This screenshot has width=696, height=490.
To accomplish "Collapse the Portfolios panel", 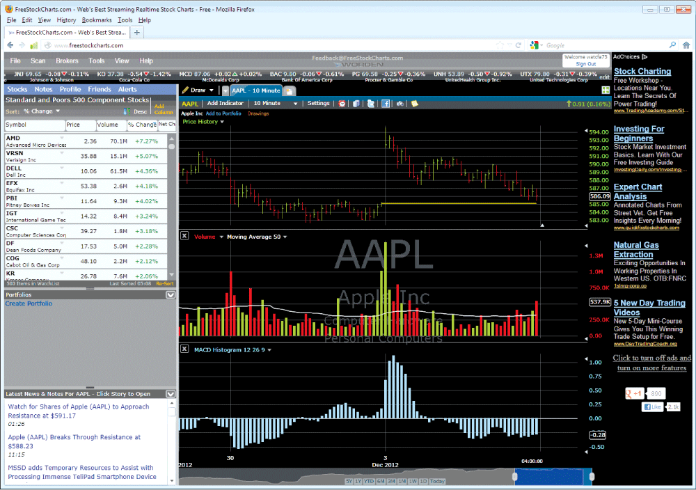I will coord(171,294).
